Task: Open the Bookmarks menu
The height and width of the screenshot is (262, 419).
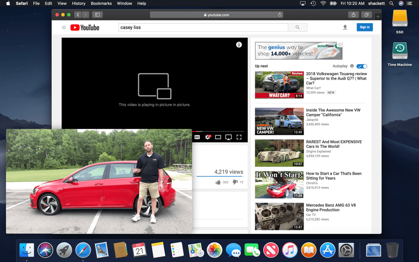Action: [101, 3]
